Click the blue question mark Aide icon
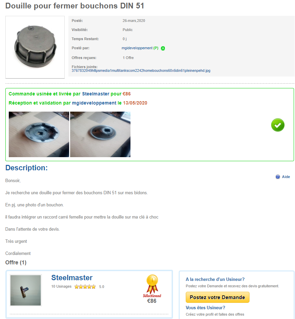Image resolution: width=295 pixels, height=319 pixels. pyautogui.click(x=277, y=177)
